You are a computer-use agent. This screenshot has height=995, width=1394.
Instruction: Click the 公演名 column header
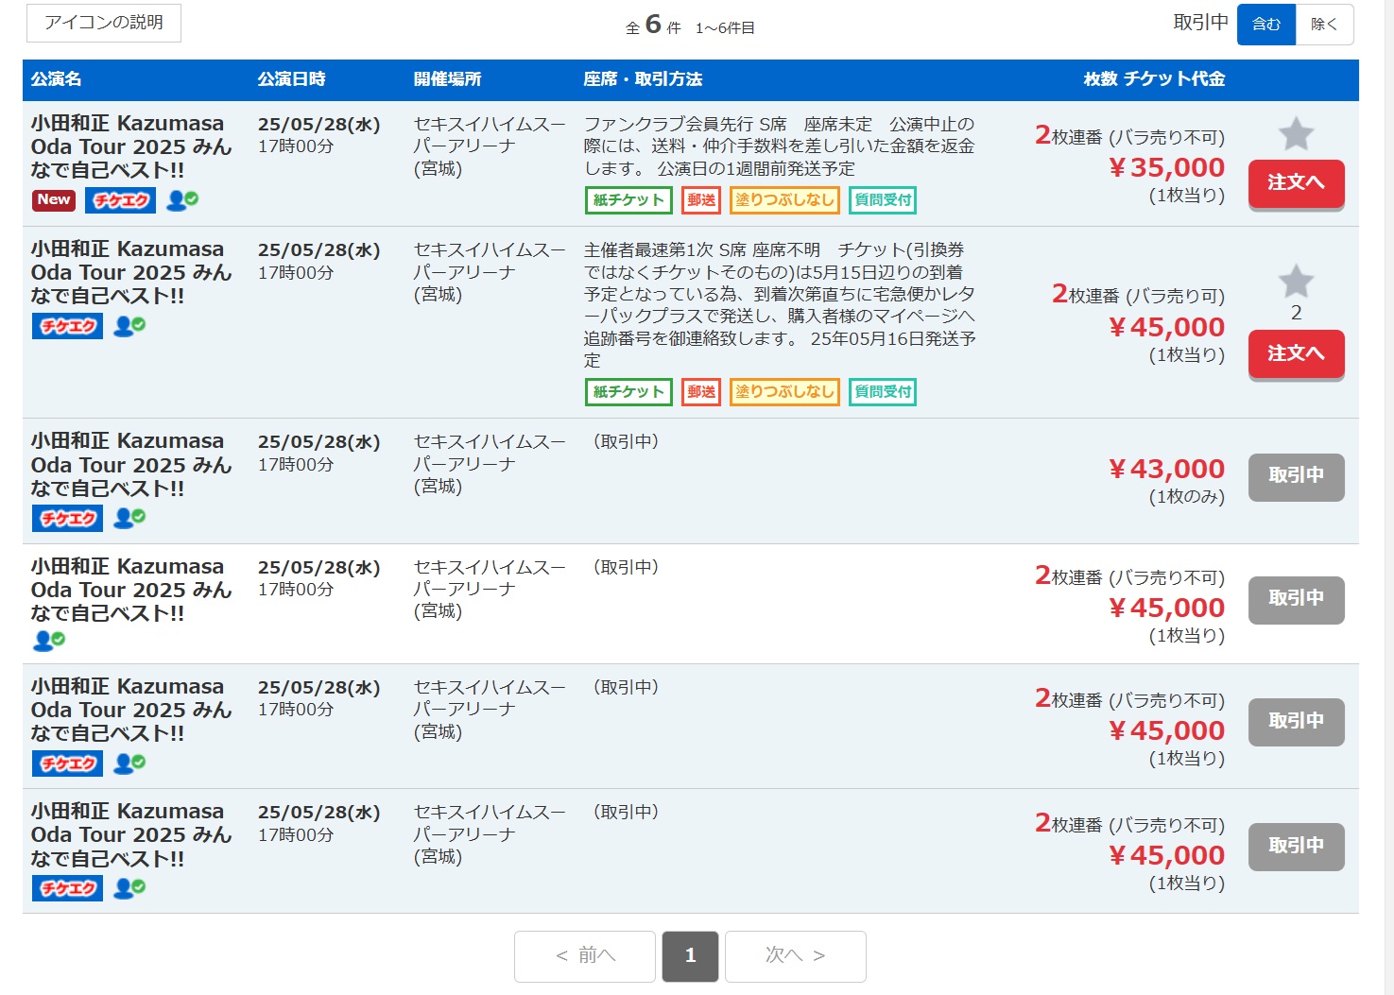56,79
